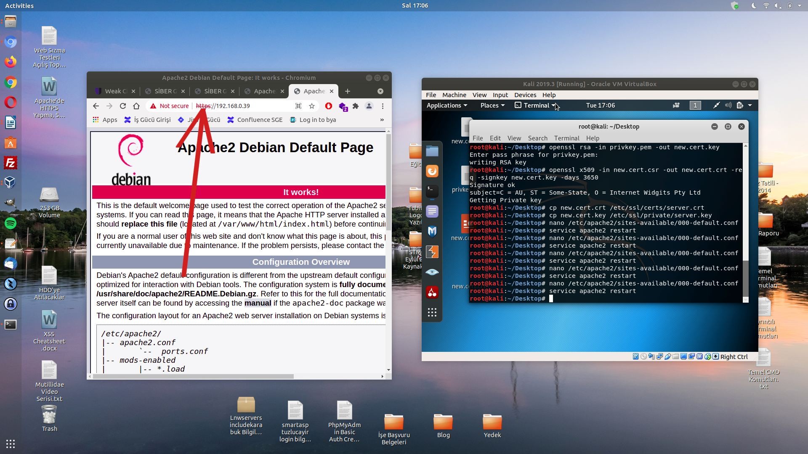Open VirtualBox Input menu
Screen dimensions: 808x454
tap(500, 95)
